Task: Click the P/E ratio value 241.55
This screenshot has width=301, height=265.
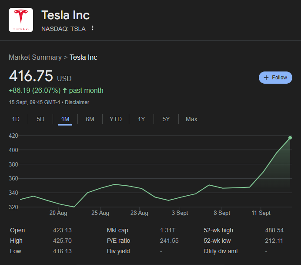Action: pos(169,241)
